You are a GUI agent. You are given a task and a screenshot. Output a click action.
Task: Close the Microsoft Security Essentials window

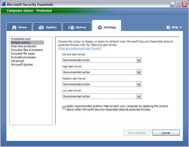tap(185, 4)
